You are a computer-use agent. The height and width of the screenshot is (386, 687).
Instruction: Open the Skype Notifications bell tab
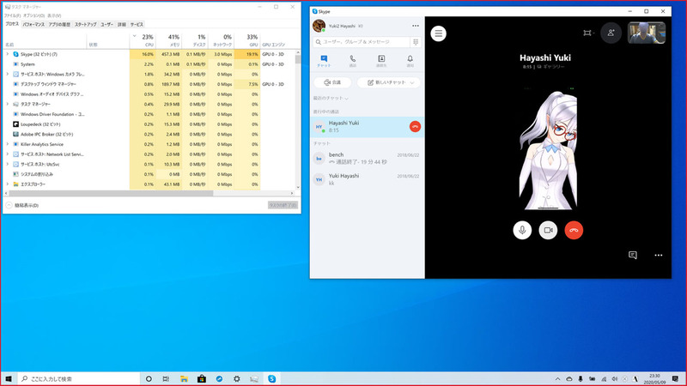pyautogui.click(x=410, y=61)
